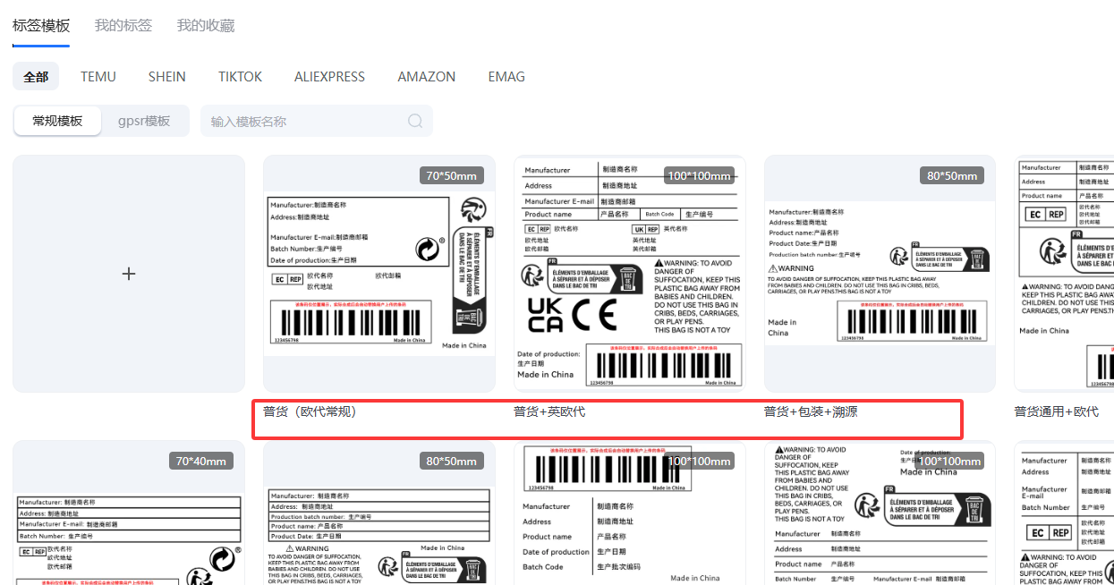Click the 70*50mm size badge

452,175
